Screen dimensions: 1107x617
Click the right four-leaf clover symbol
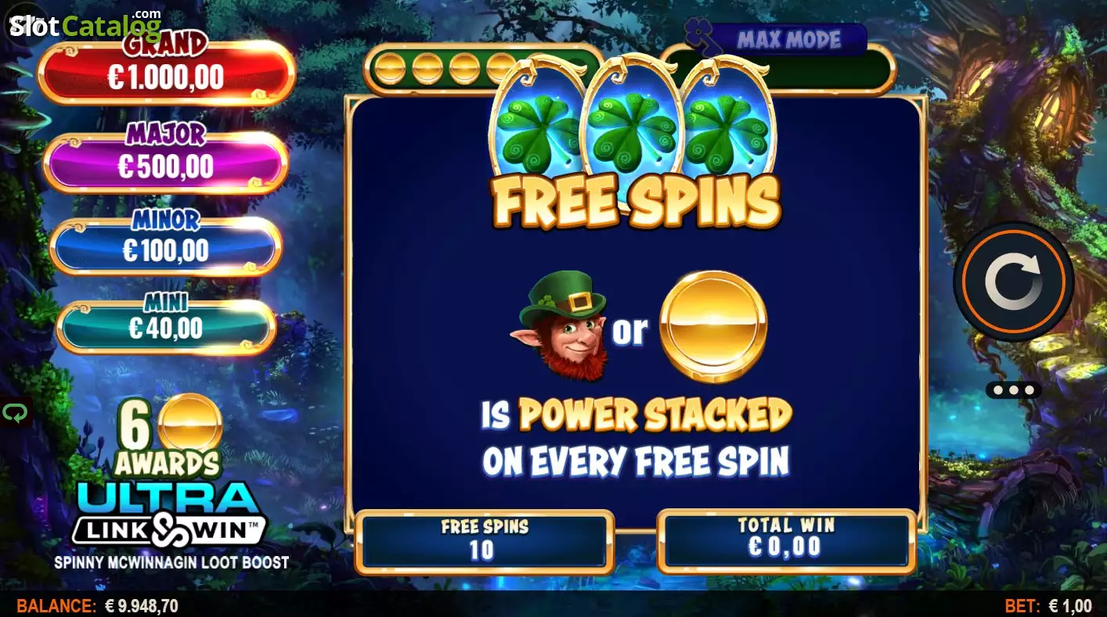coord(728,127)
